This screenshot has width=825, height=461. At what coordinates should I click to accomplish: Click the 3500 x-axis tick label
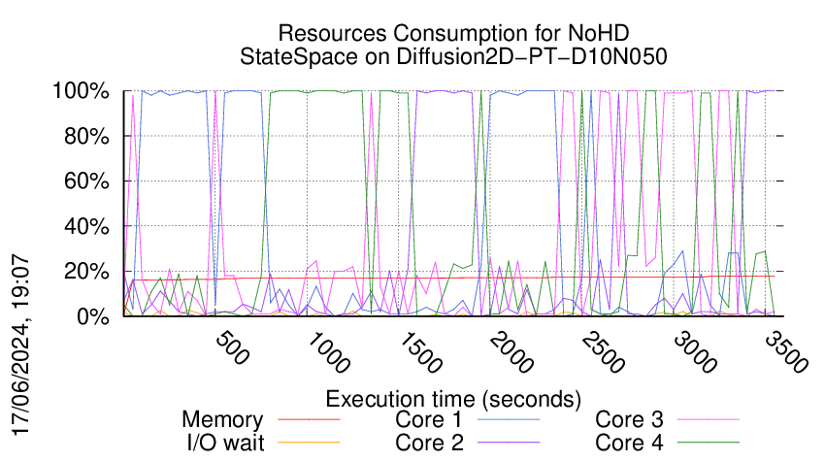click(x=786, y=353)
